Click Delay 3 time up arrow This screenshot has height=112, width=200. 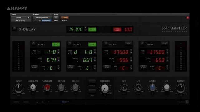(131, 50)
